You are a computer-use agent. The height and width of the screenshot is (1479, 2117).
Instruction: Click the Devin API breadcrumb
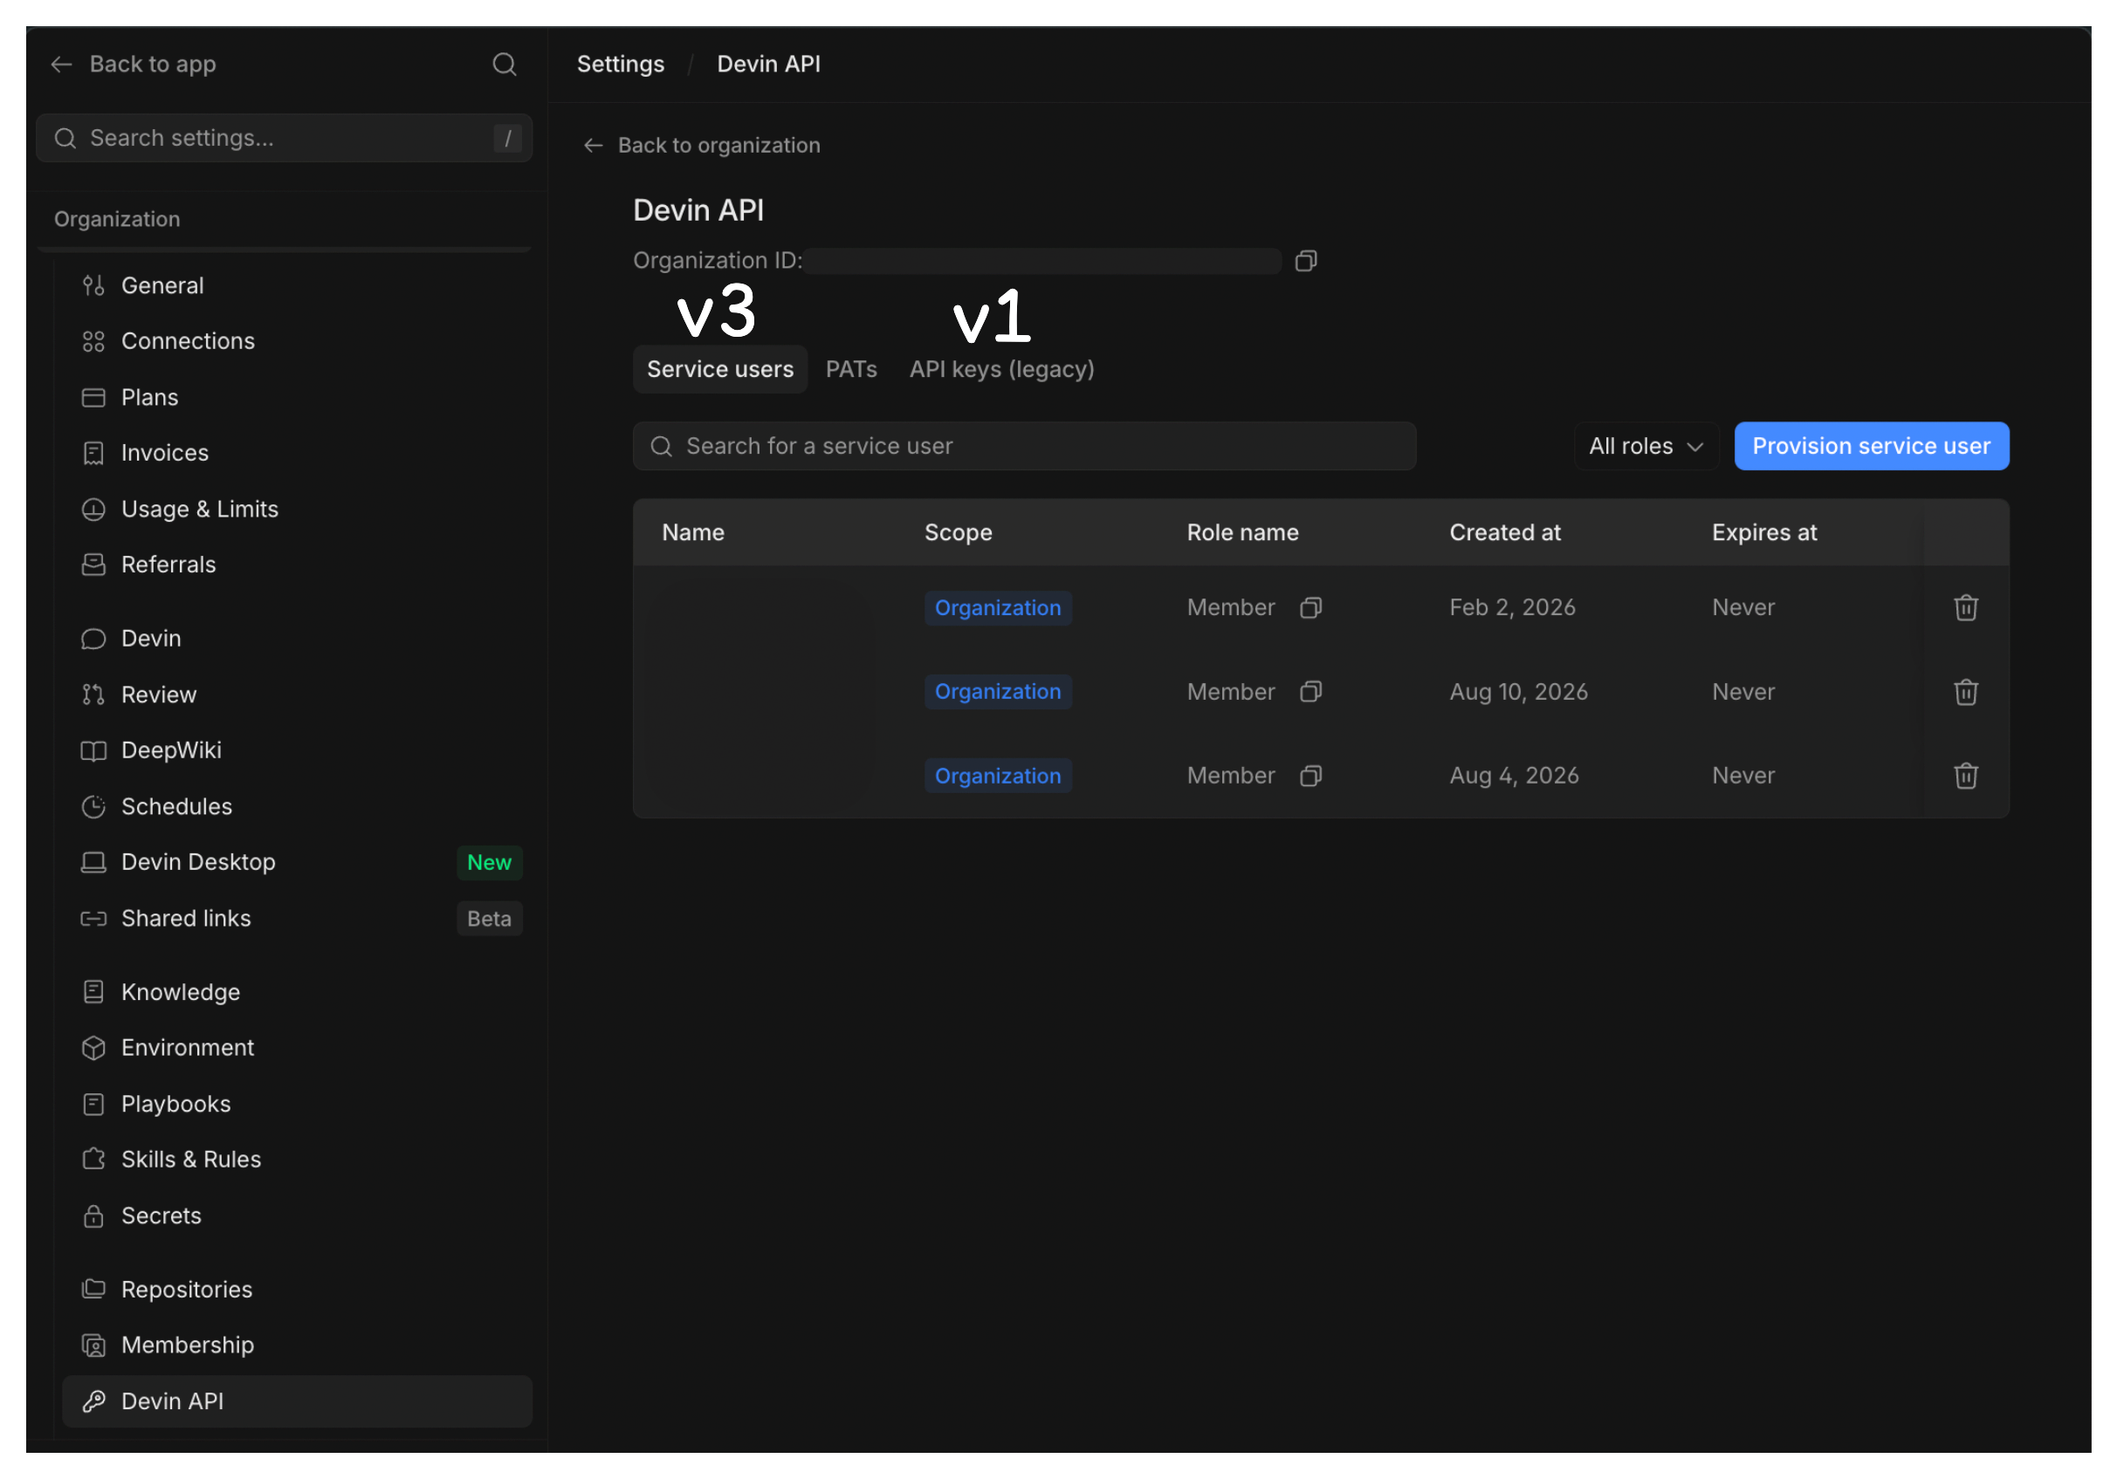pos(768,65)
